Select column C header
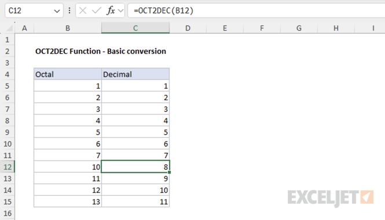The image size is (385, 220). [x=135, y=28]
